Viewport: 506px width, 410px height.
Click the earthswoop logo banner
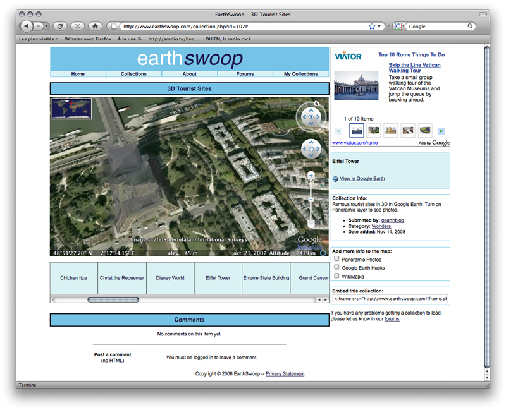(x=190, y=59)
